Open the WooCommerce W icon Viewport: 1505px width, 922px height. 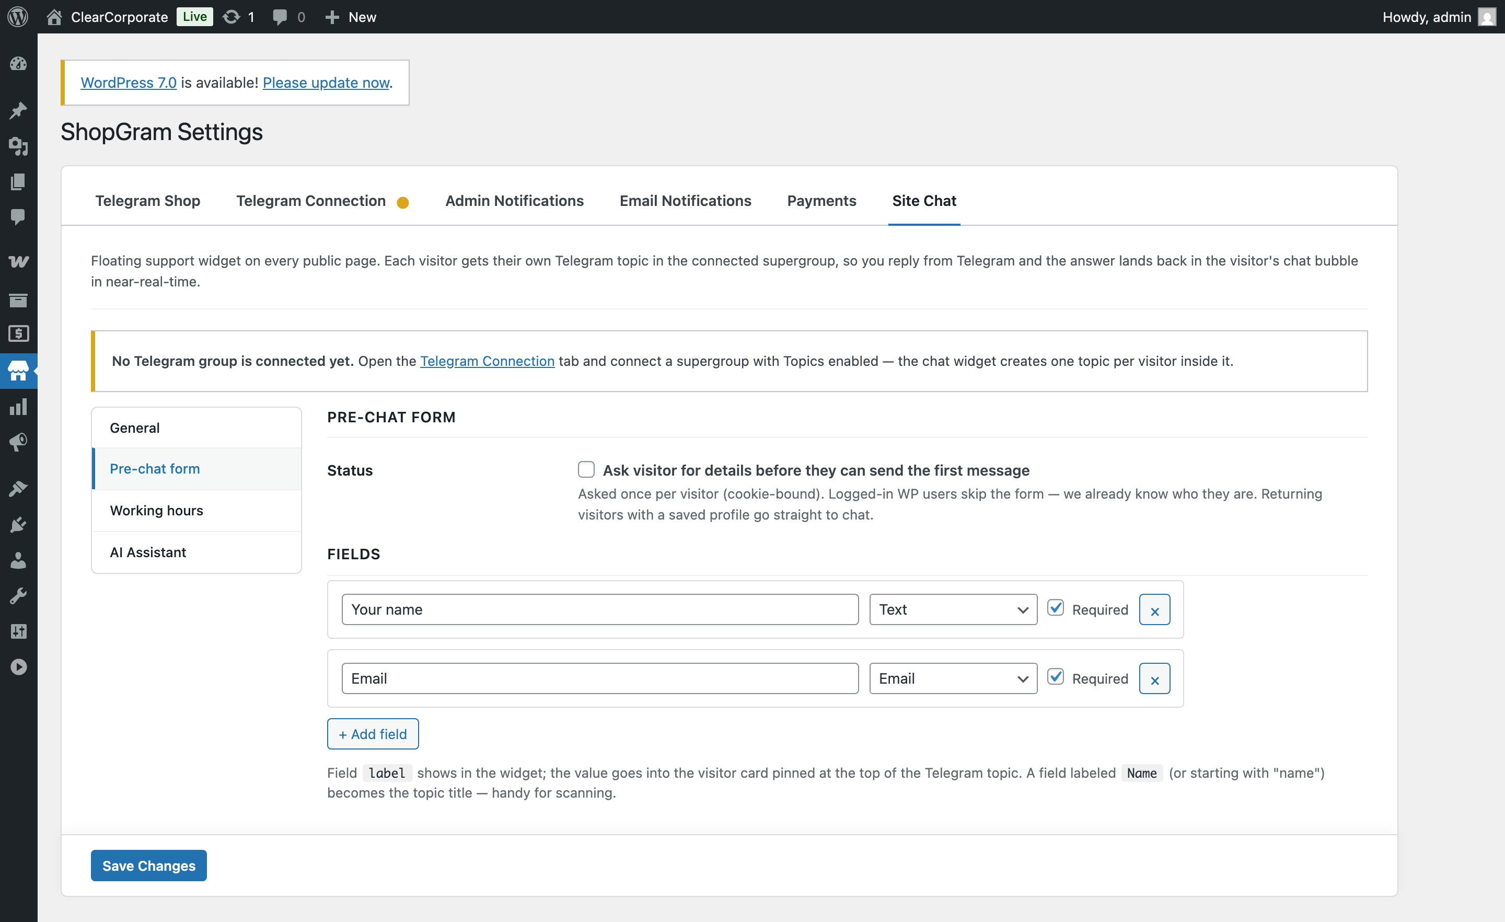pos(18,262)
